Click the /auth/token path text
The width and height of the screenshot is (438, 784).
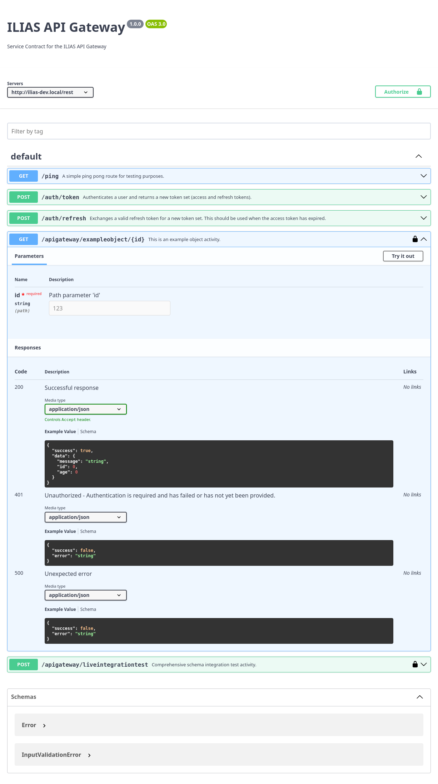click(x=60, y=197)
